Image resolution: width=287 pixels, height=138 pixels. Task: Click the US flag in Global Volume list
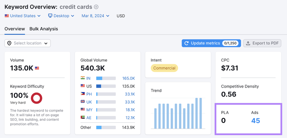(83, 86)
